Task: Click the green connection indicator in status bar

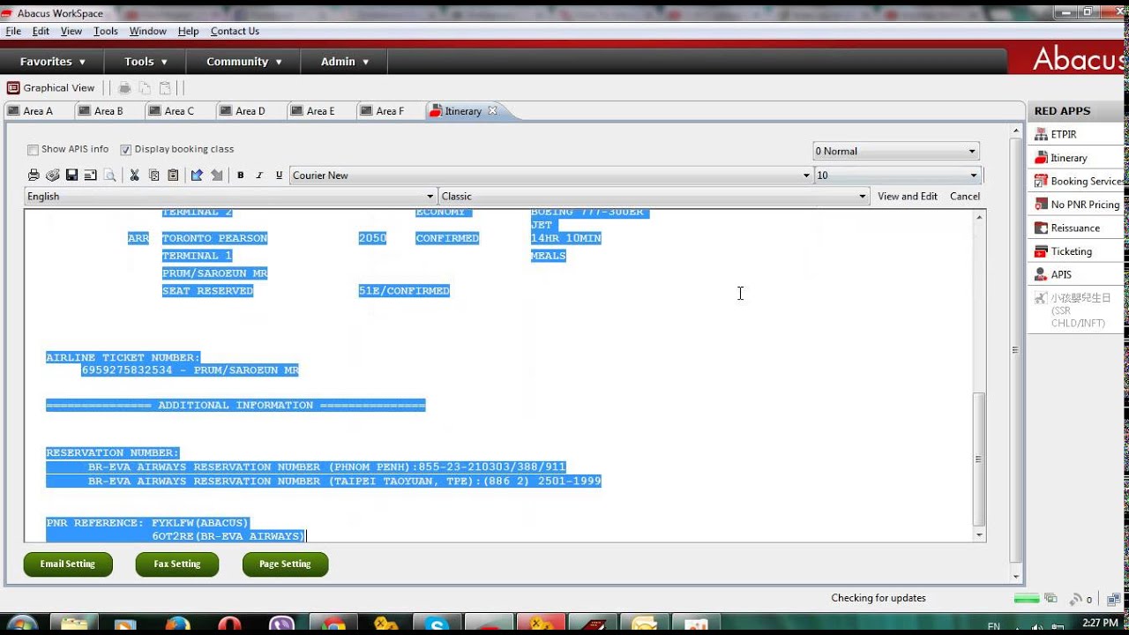Action: [x=1027, y=599]
